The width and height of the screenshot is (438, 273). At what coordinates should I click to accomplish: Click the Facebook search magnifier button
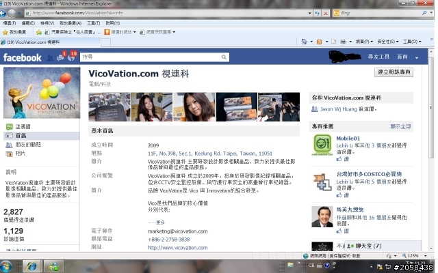224,57
